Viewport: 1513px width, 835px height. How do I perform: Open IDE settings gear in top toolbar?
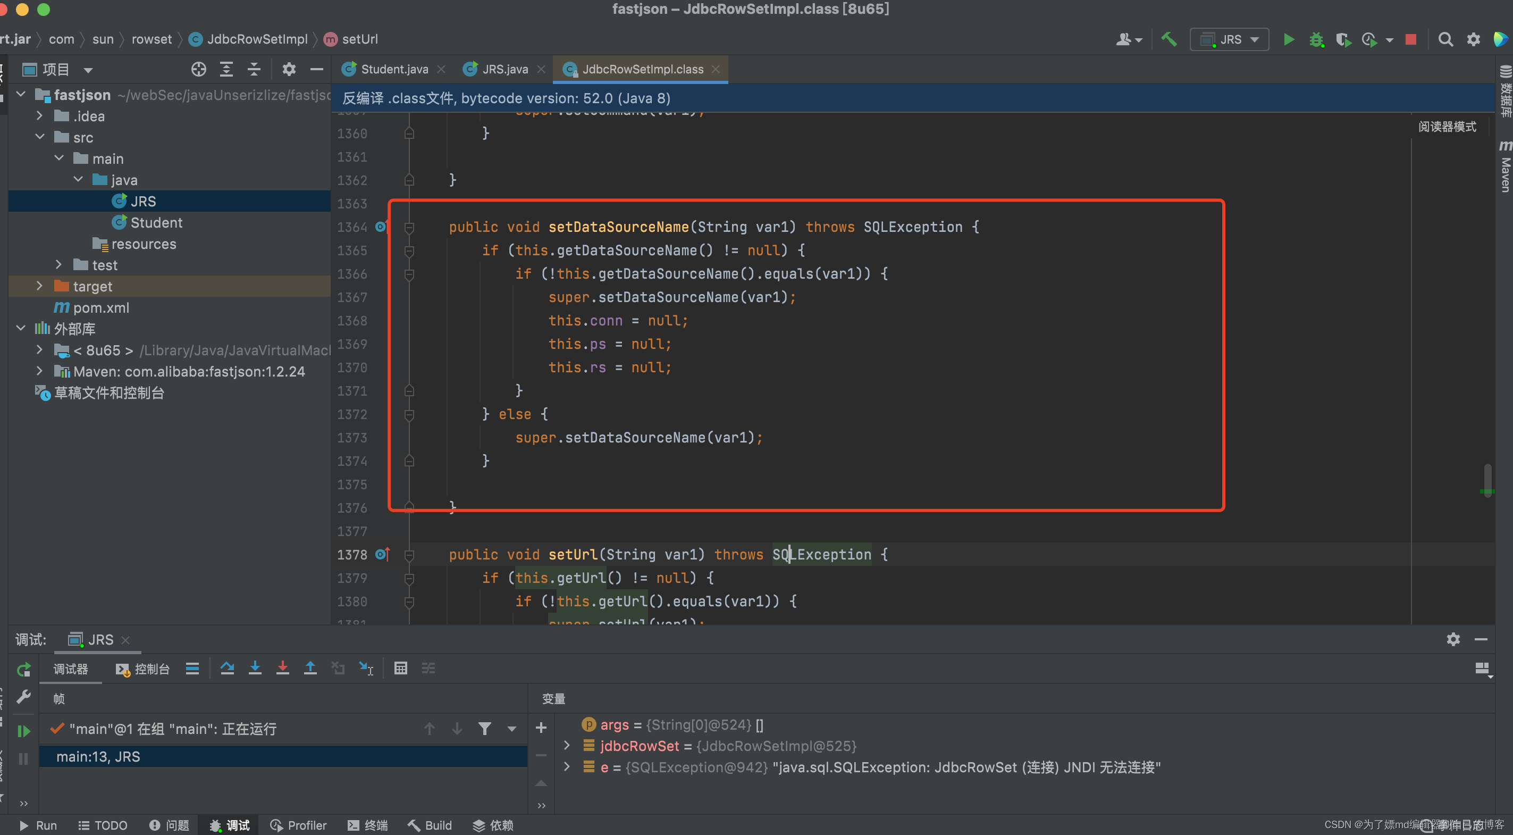(x=1473, y=39)
